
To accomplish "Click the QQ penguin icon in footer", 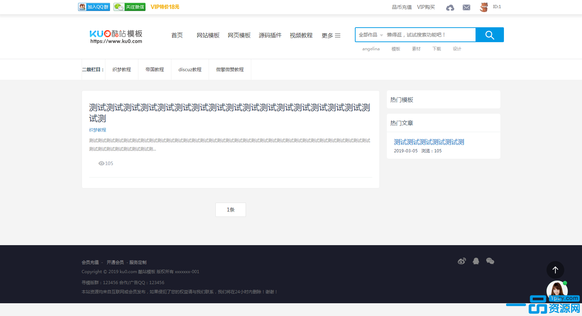I will [476, 261].
